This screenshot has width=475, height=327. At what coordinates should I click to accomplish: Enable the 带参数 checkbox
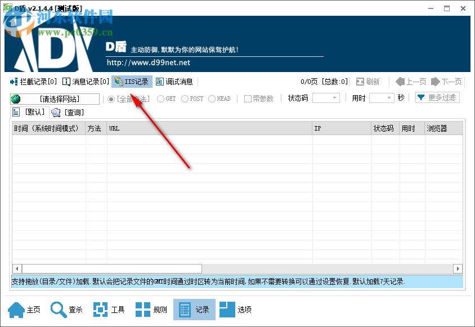point(248,99)
